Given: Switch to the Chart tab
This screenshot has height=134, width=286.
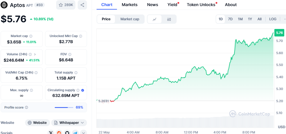Looking at the screenshot, I should (x=107, y=5).
